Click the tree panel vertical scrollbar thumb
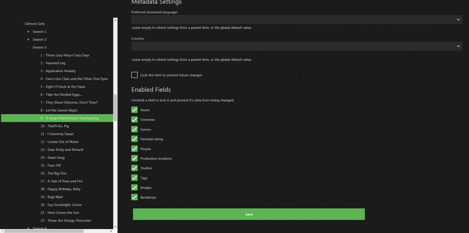 click(115, 108)
